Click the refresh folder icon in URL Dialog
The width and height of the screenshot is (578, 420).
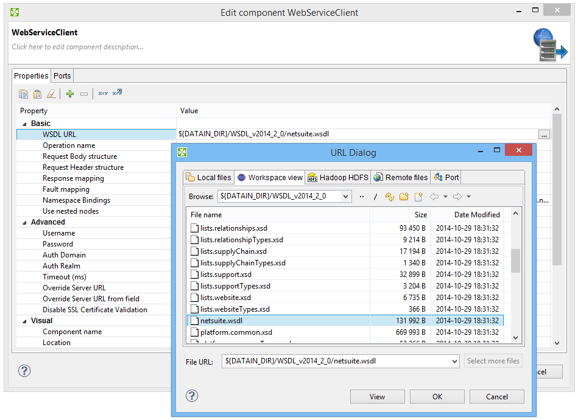390,197
